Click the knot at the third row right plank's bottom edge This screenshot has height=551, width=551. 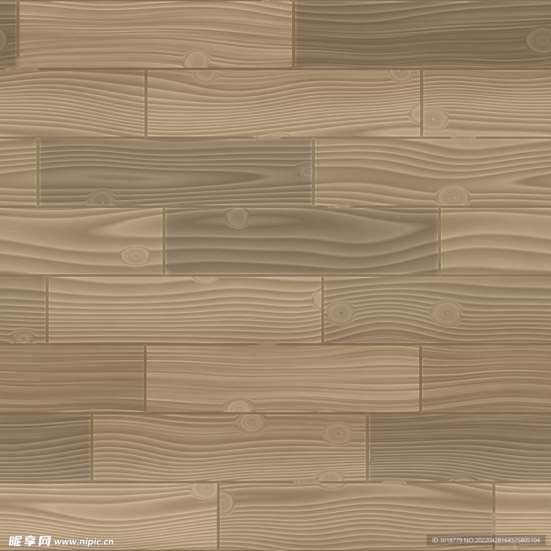pos(453,195)
